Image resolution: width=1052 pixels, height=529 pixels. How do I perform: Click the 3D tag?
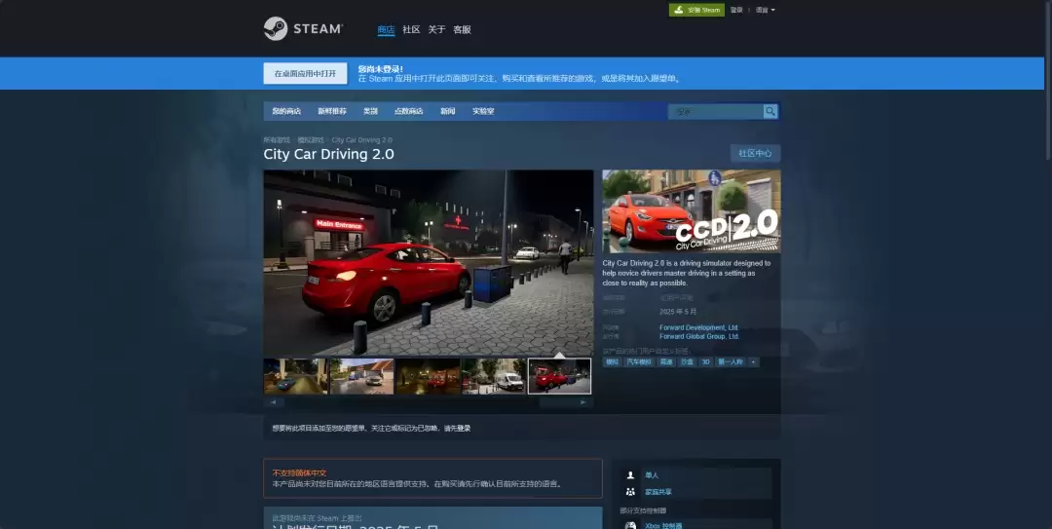pyautogui.click(x=706, y=361)
